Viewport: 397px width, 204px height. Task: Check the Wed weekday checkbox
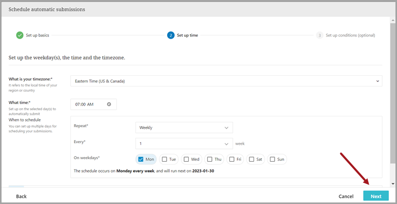point(186,159)
